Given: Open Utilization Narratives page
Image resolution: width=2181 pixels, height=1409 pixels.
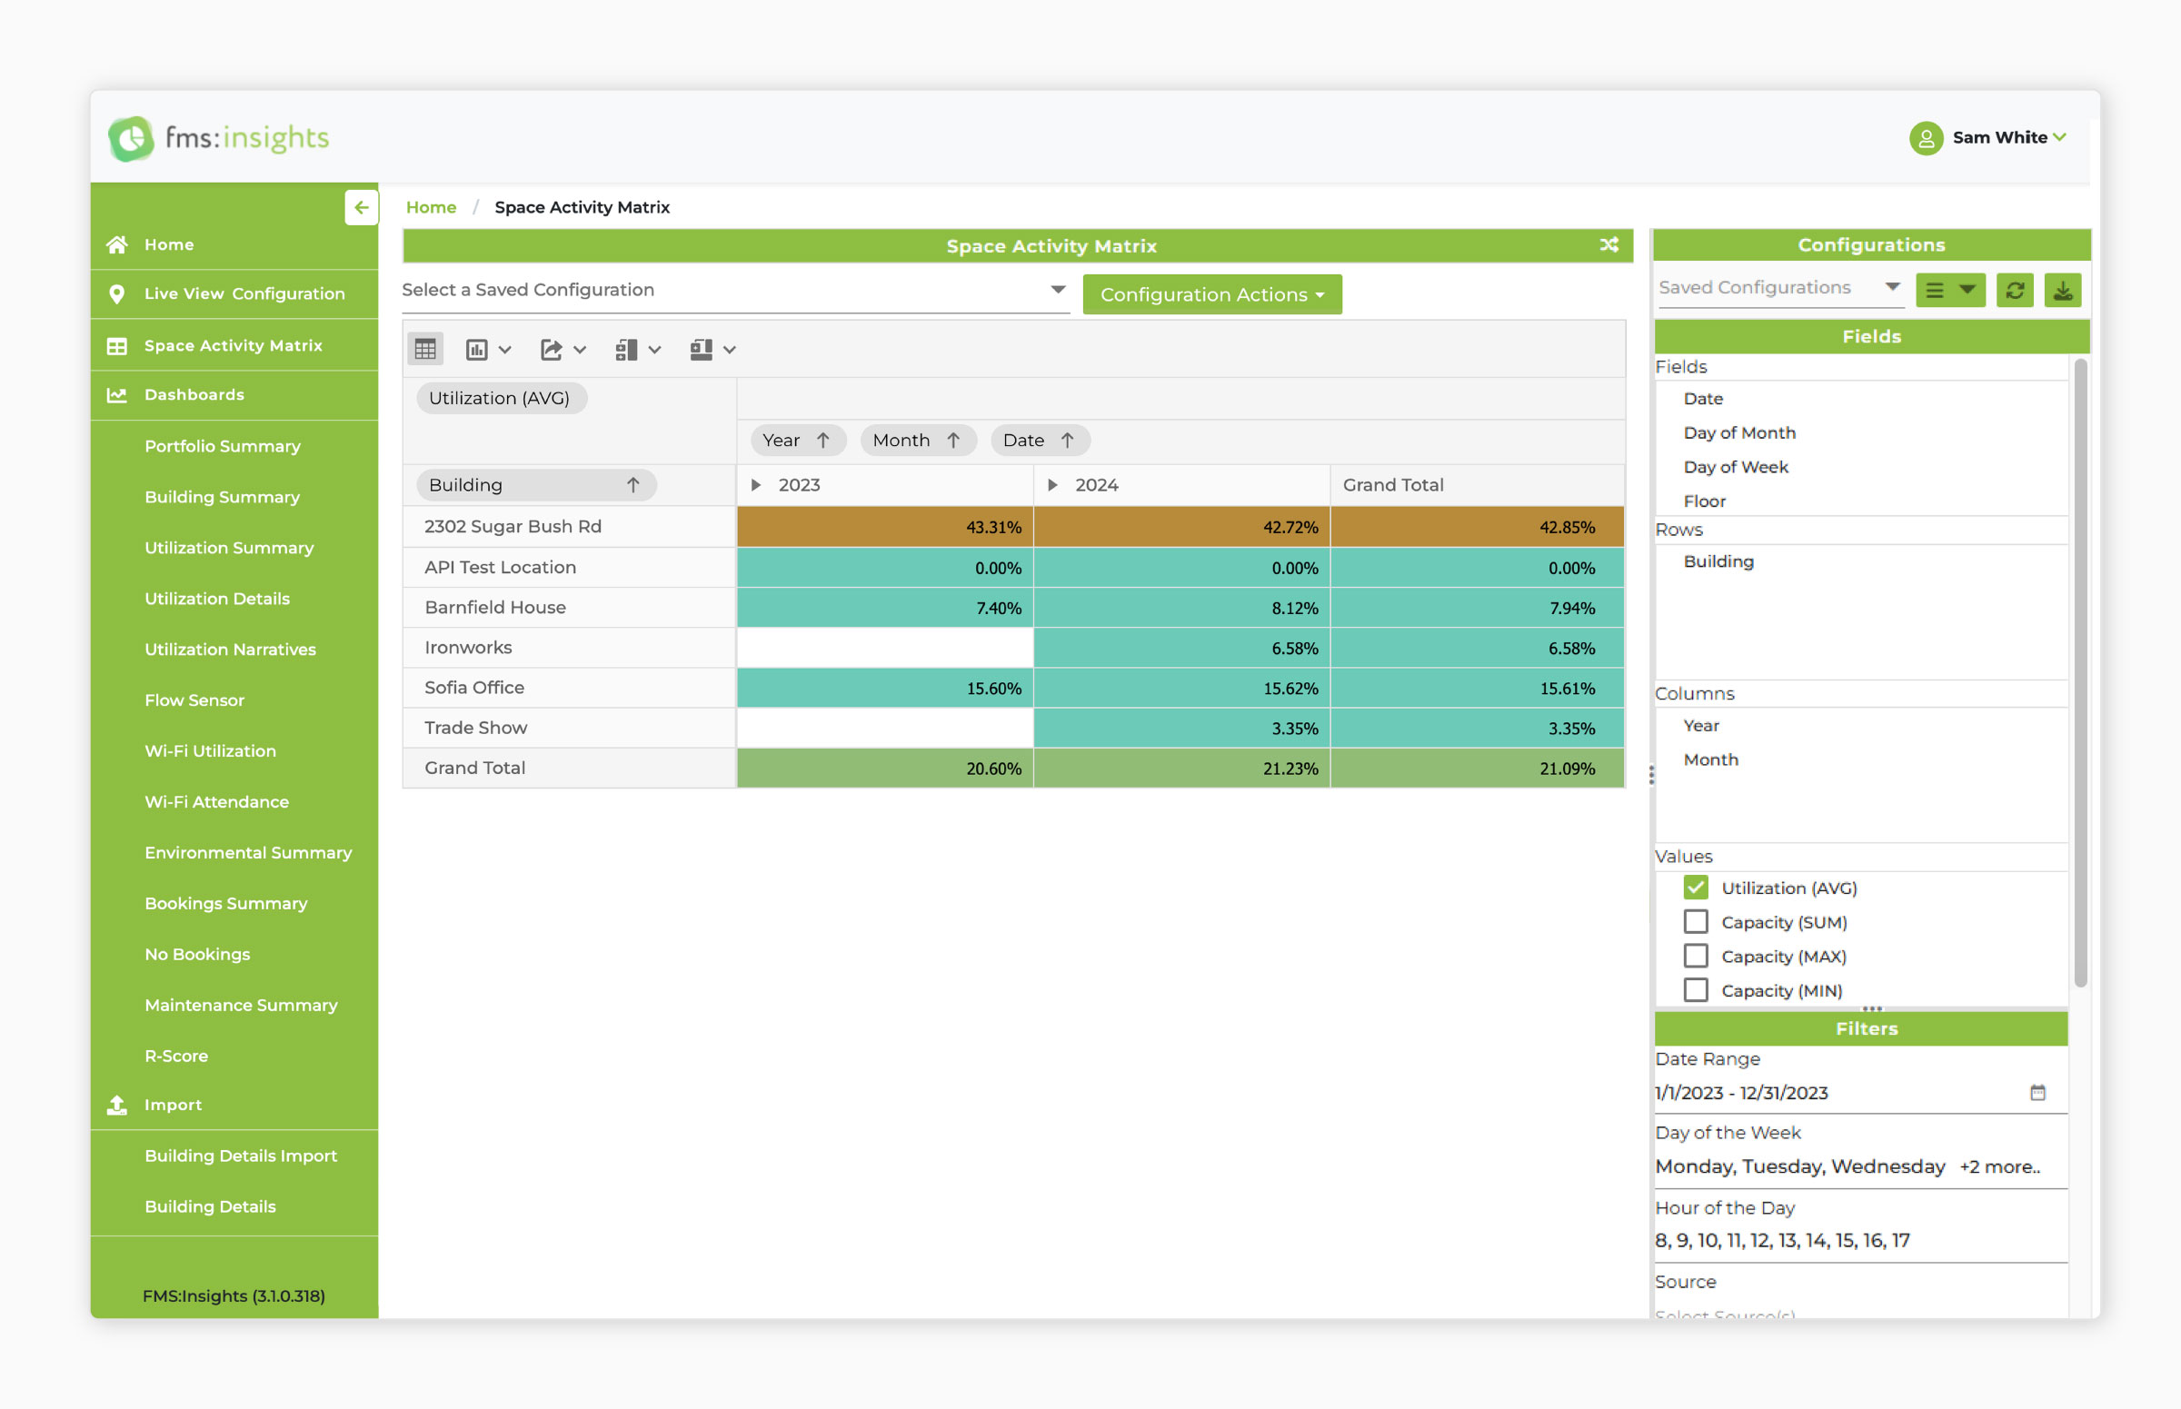Looking at the screenshot, I should click(230, 650).
